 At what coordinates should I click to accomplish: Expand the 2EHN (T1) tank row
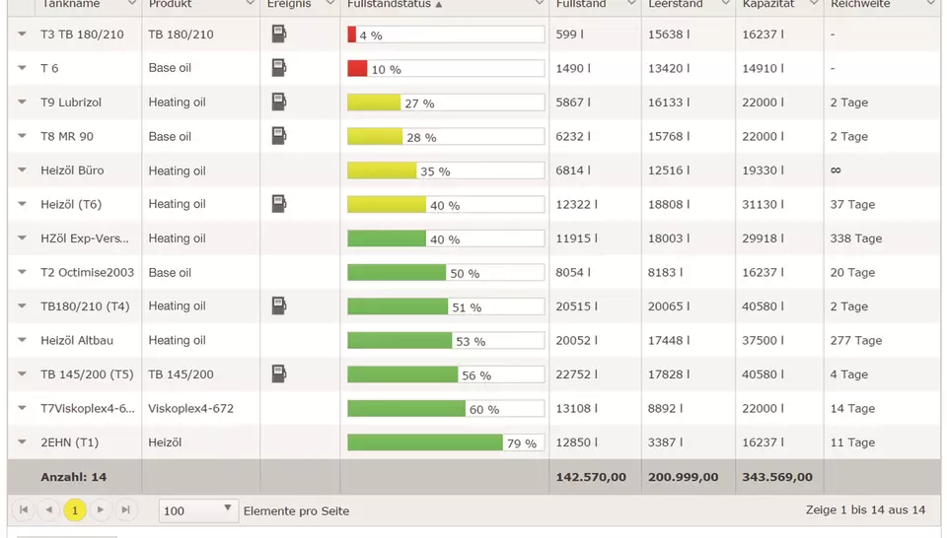(22, 442)
